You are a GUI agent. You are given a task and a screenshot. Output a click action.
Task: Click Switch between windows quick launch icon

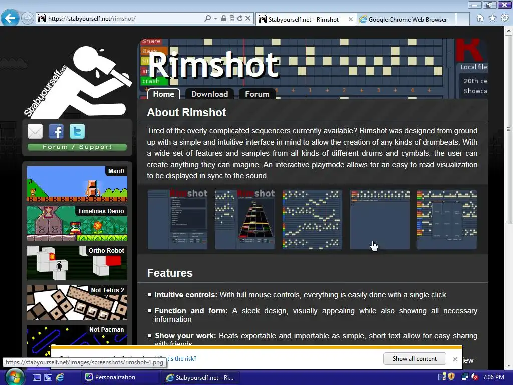[x=48, y=377]
